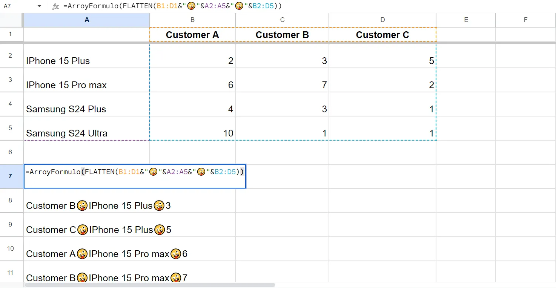
Task: Click the 'Customer A IPhone 15 Pro max 6' cell
Action: 87,249
